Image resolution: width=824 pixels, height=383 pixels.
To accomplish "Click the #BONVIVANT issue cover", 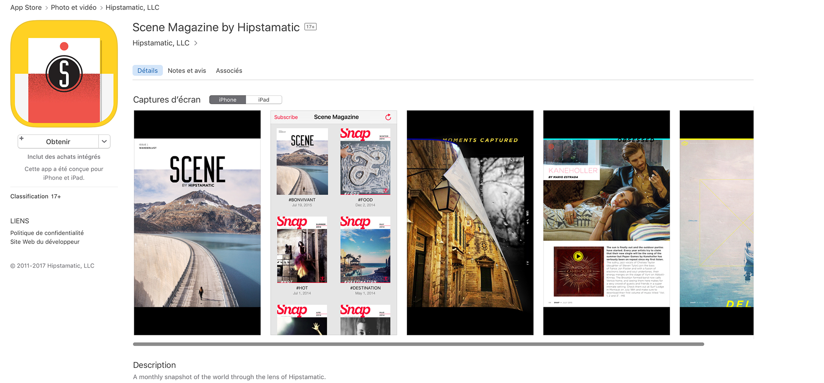I will [x=302, y=162].
